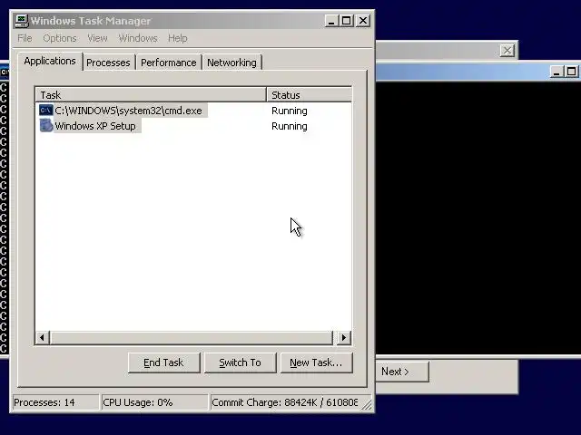This screenshot has width=581, height=435.
Task: Click Running status of cmd.exe
Action: 290,111
